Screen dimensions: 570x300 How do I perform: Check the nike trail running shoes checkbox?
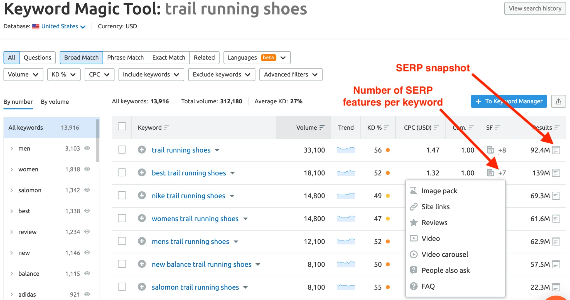click(122, 195)
